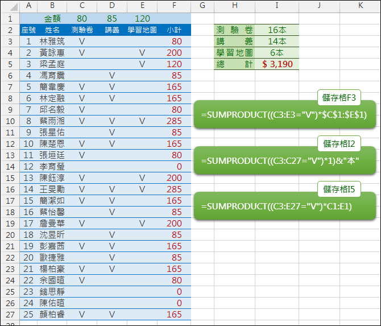
Task: Select name cell 張垣廷
Action: pyautogui.click(x=52, y=155)
